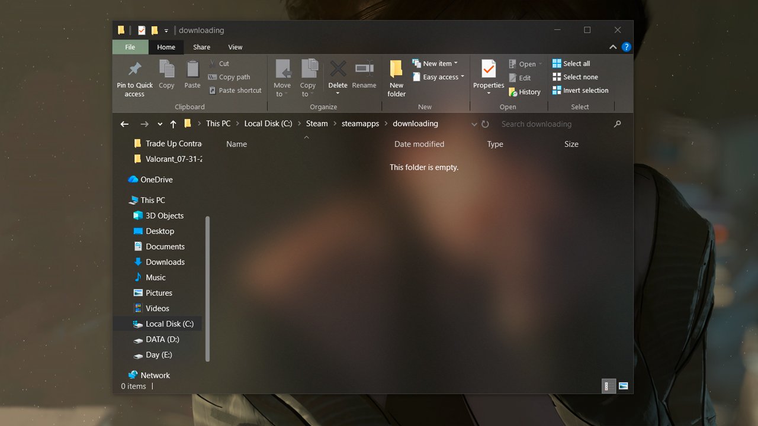The image size is (758, 426).
Task: Click Steam breadcrumb in address bar
Action: (x=317, y=124)
